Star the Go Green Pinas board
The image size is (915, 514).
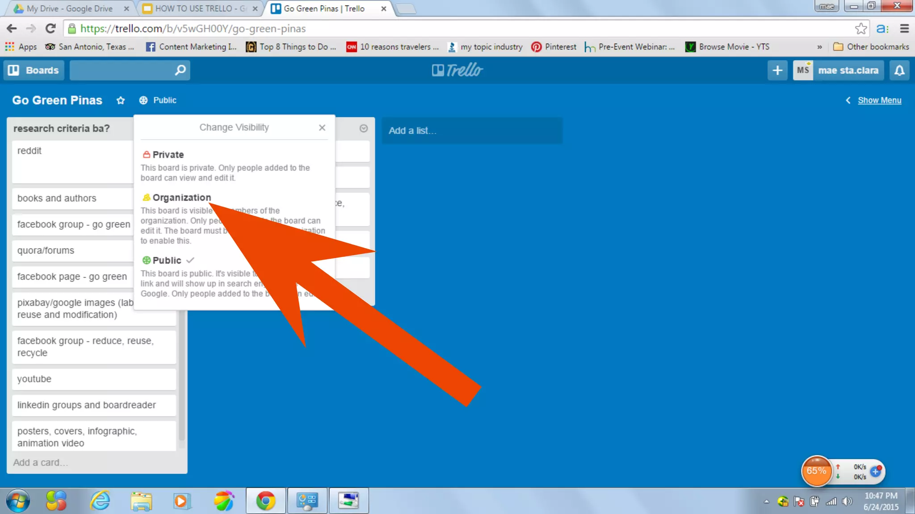point(121,100)
